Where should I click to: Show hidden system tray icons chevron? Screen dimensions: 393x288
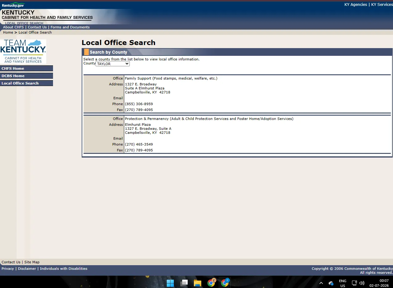pos(321,283)
